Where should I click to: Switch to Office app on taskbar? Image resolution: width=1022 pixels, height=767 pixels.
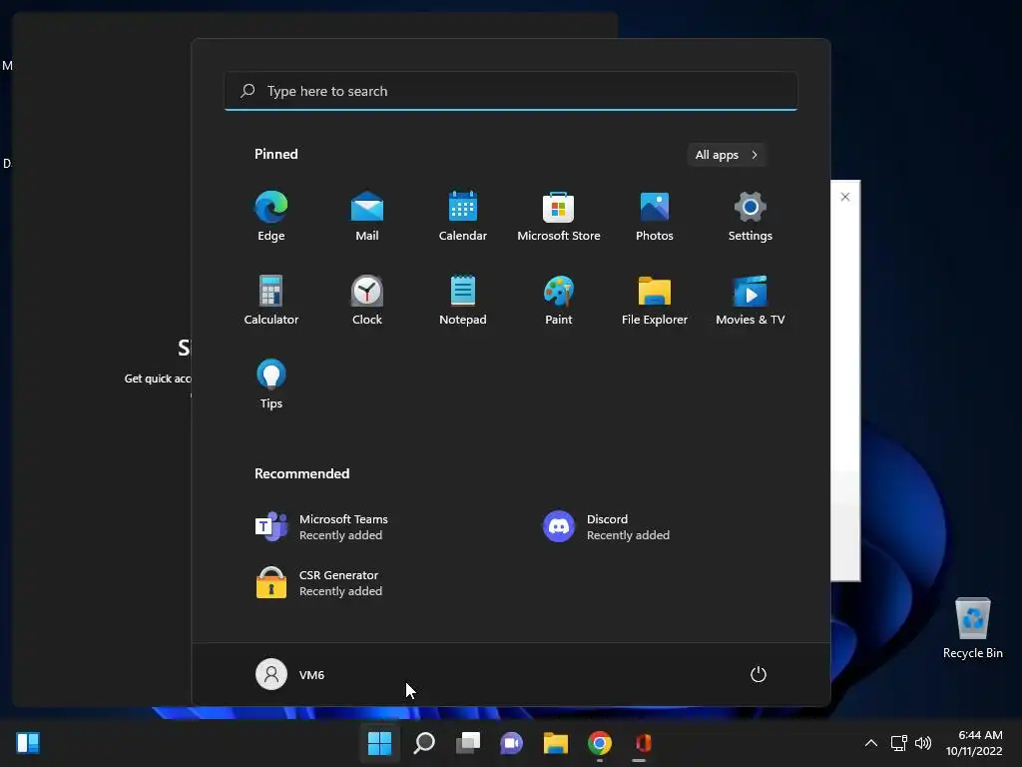click(x=644, y=742)
